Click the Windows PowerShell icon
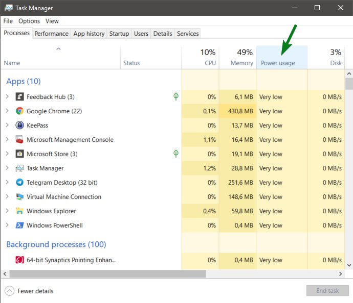This screenshot has width=353, height=303. pos(19,225)
